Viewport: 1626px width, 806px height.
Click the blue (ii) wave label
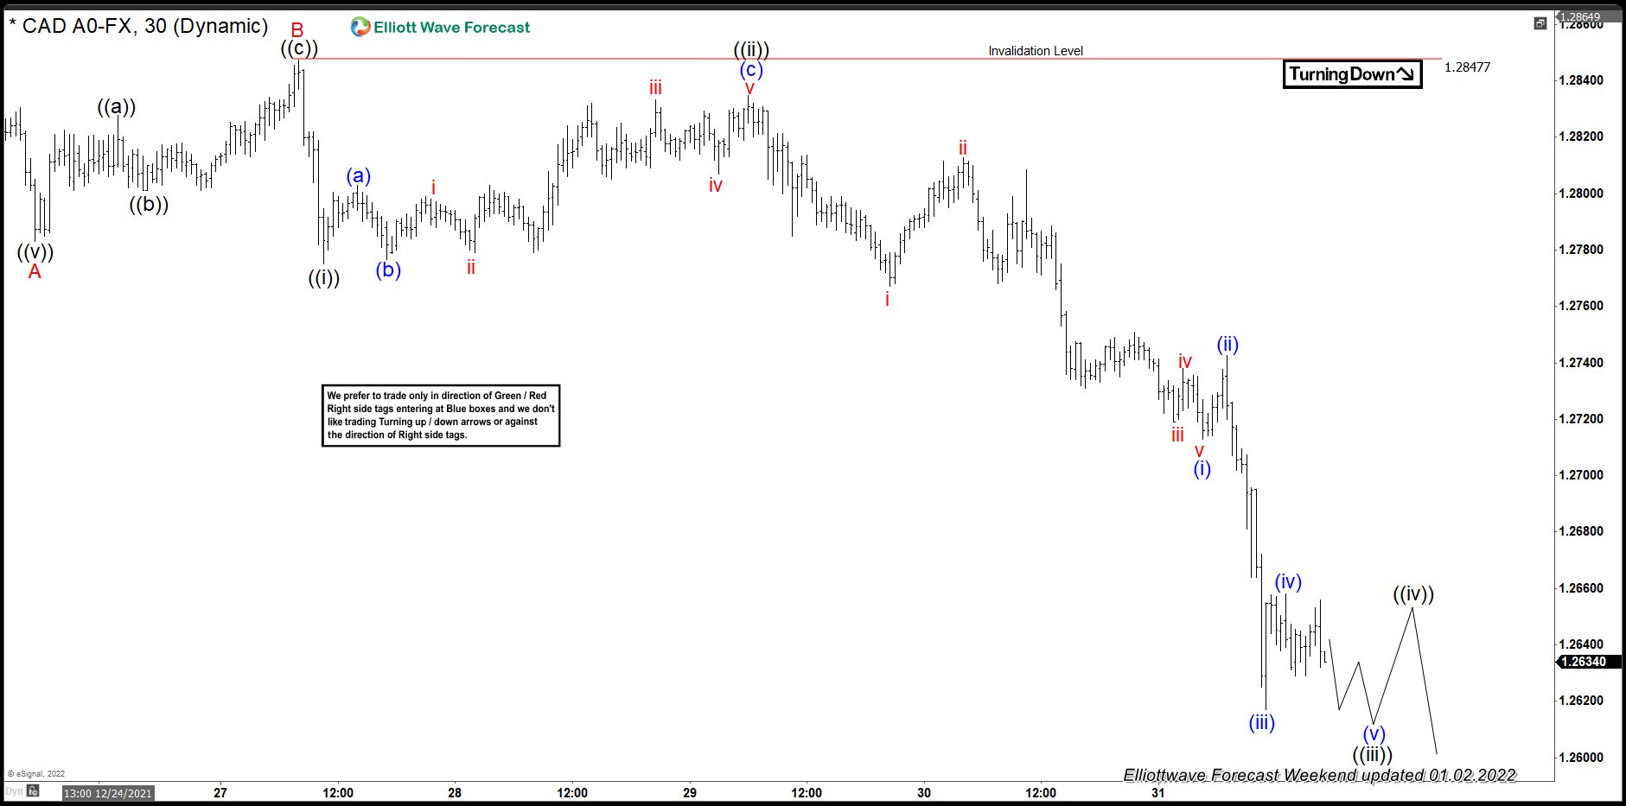[1227, 345]
